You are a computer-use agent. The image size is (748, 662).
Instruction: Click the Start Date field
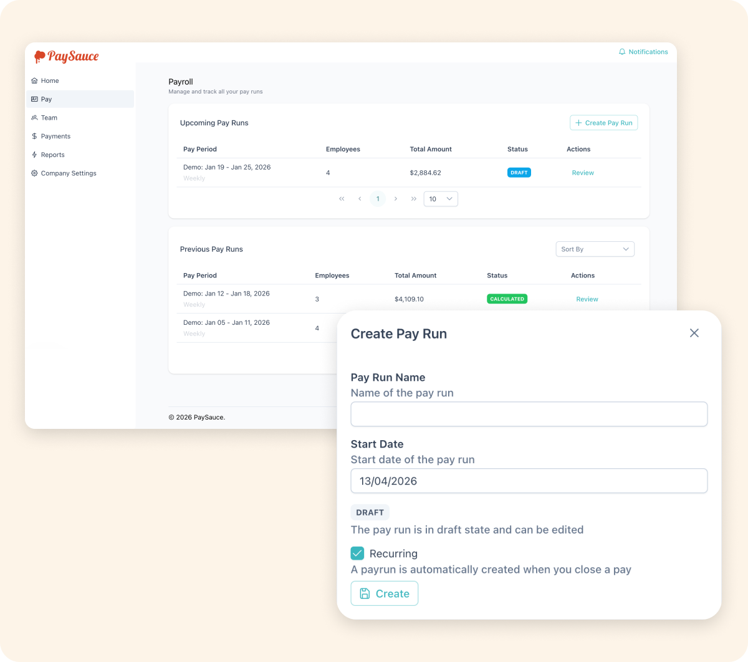point(529,481)
